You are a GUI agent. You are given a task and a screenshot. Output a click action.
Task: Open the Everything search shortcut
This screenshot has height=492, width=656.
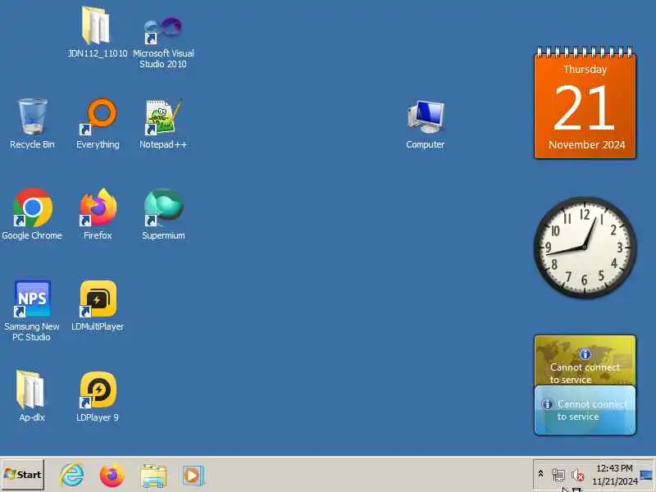[x=98, y=124]
